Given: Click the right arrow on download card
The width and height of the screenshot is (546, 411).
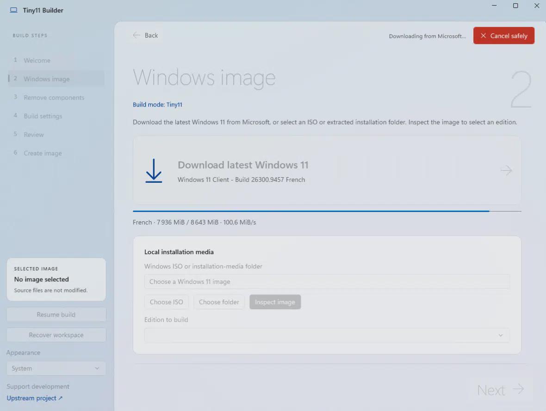Looking at the screenshot, I should tap(506, 170).
